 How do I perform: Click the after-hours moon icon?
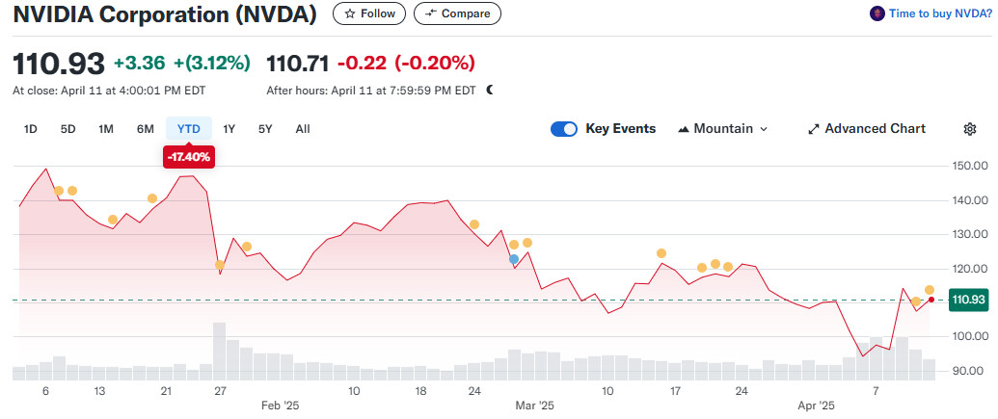(x=490, y=91)
